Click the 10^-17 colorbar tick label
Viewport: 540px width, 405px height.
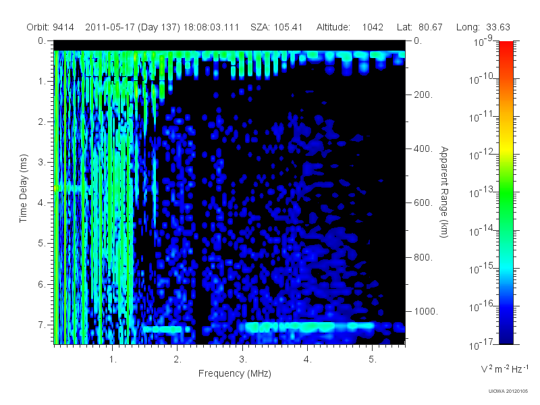[483, 344]
